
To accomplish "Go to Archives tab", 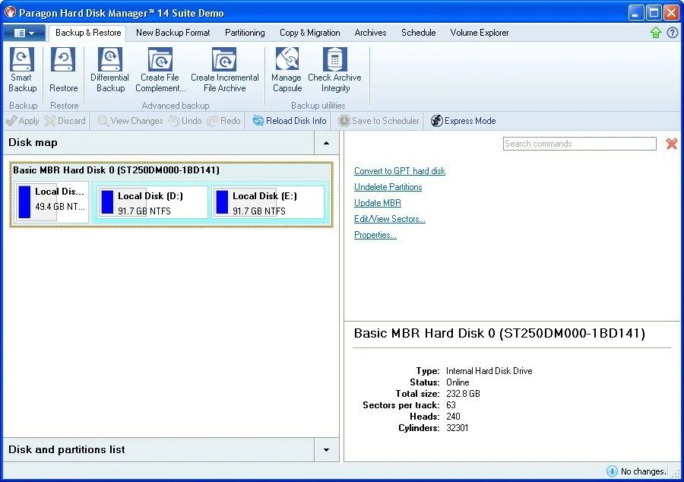I will point(370,33).
